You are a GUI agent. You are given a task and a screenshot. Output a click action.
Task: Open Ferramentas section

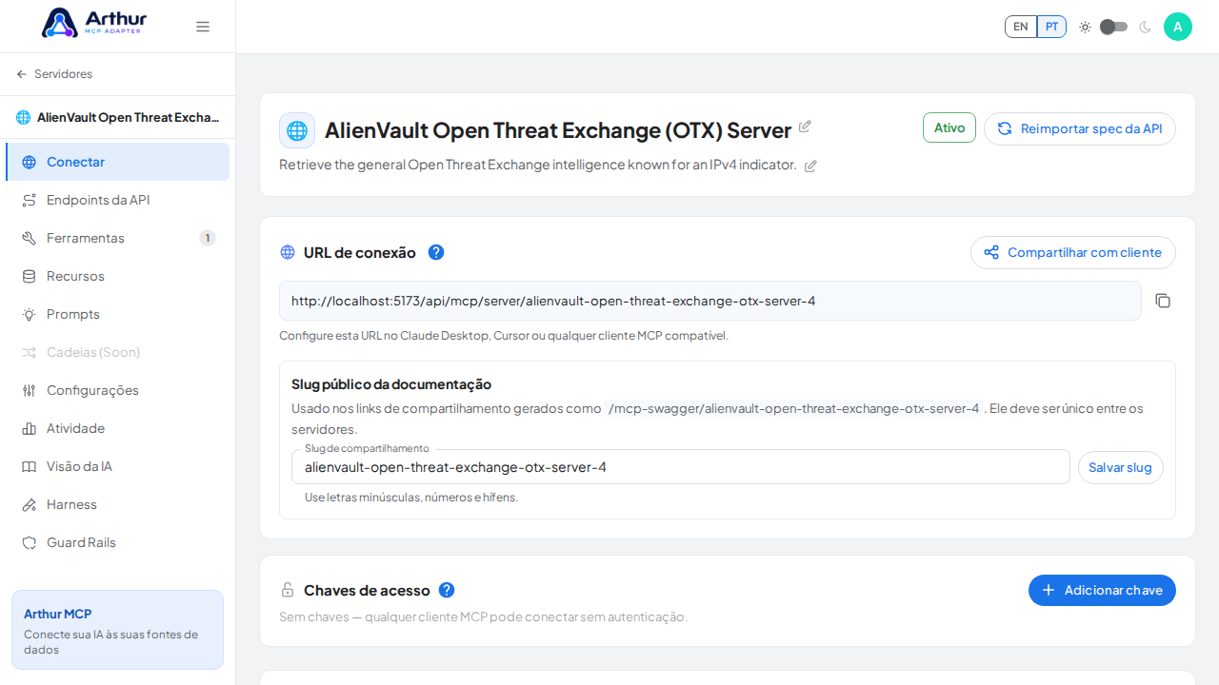coord(117,238)
